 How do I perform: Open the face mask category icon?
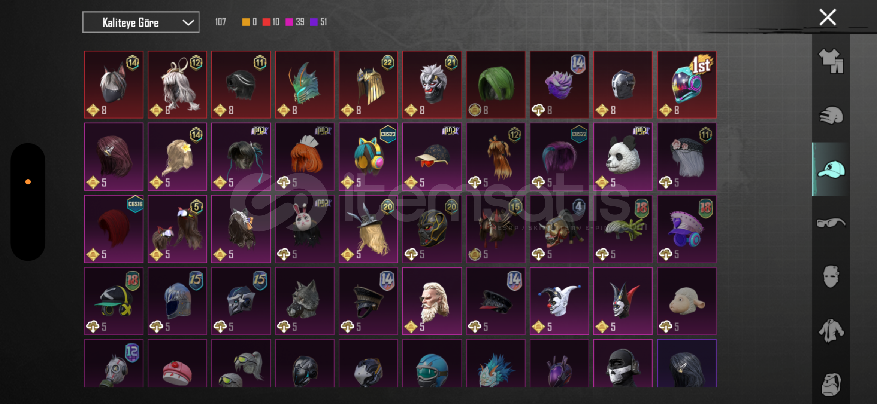[831, 276]
